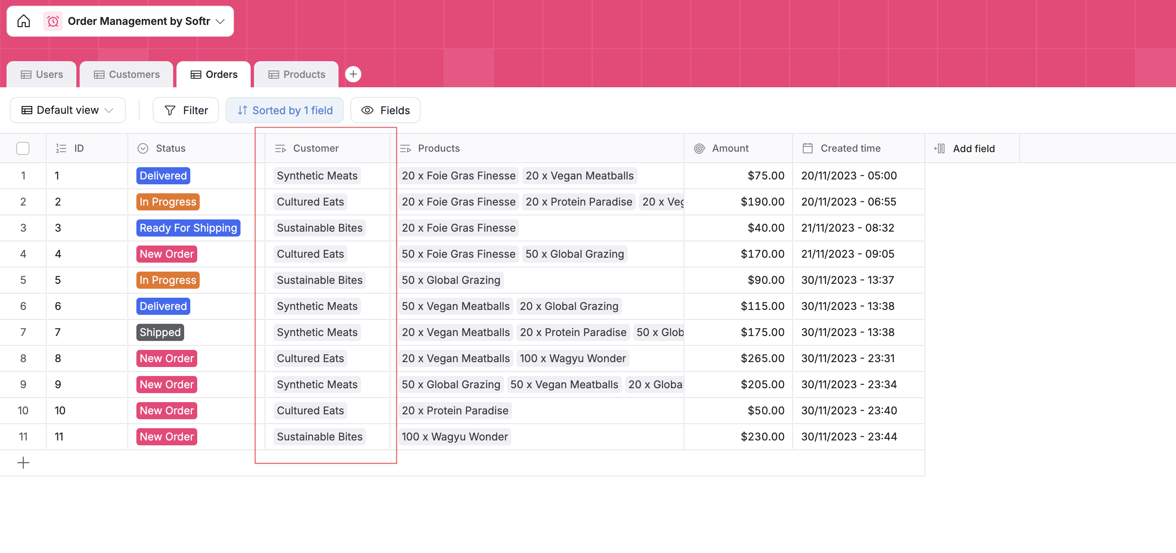Click the Status column header icon
This screenshot has width=1176, height=553.
143,148
